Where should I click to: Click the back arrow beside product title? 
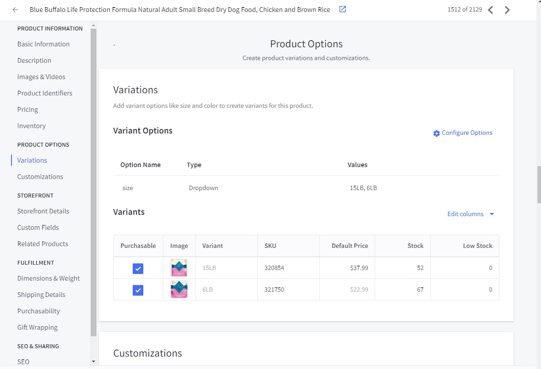pyautogui.click(x=15, y=10)
